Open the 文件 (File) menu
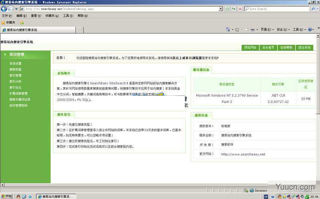This screenshot has height=199, width=320. click(7, 16)
